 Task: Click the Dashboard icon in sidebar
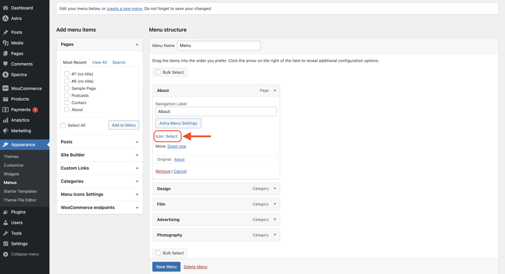click(6, 8)
